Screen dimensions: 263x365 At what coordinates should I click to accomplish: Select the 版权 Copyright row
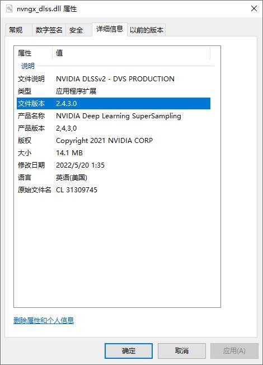click(x=114, y=140)
